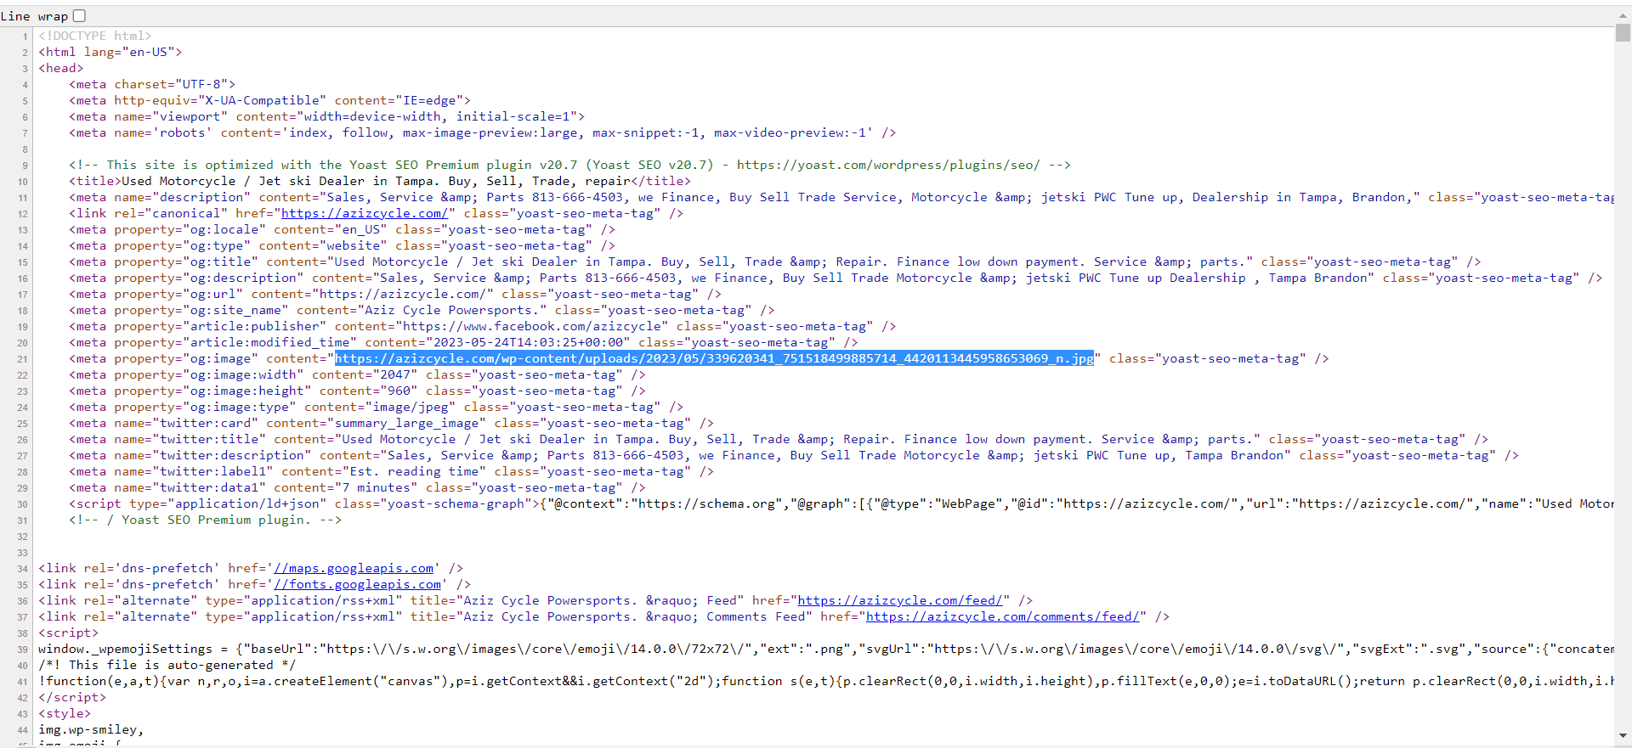This screenshot has width=1632, height=748.
Task: Click the !function(e,a,t) code line
Action: pyautogui.click(x=826, y=681)
